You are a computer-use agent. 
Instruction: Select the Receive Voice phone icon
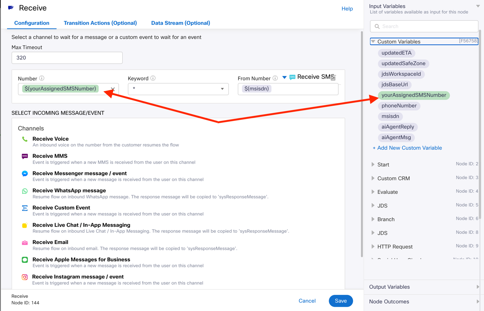point(25,139)
